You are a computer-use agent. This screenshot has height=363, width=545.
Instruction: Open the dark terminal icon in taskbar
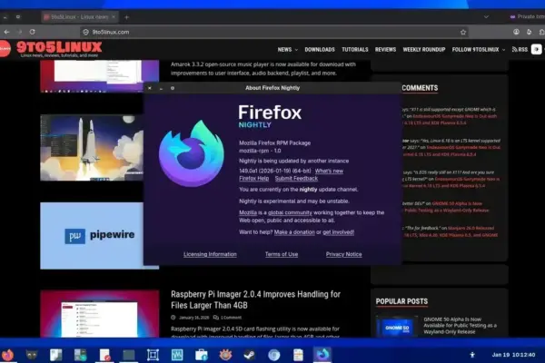tap(129, 355)
